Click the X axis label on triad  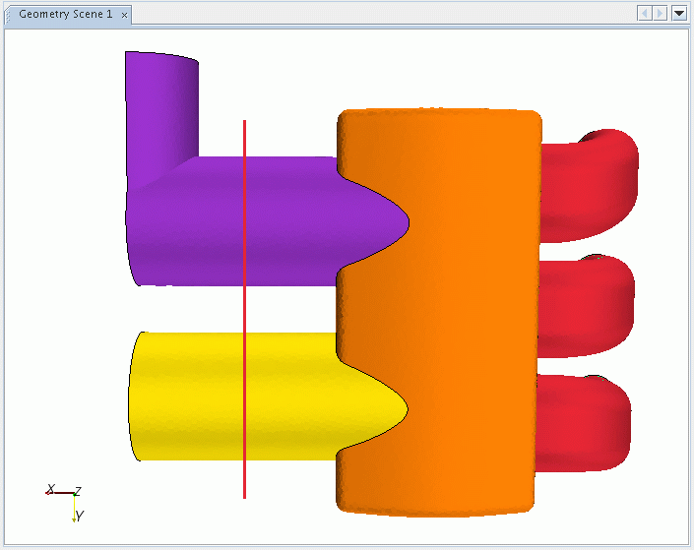click(x=50, y=488)
